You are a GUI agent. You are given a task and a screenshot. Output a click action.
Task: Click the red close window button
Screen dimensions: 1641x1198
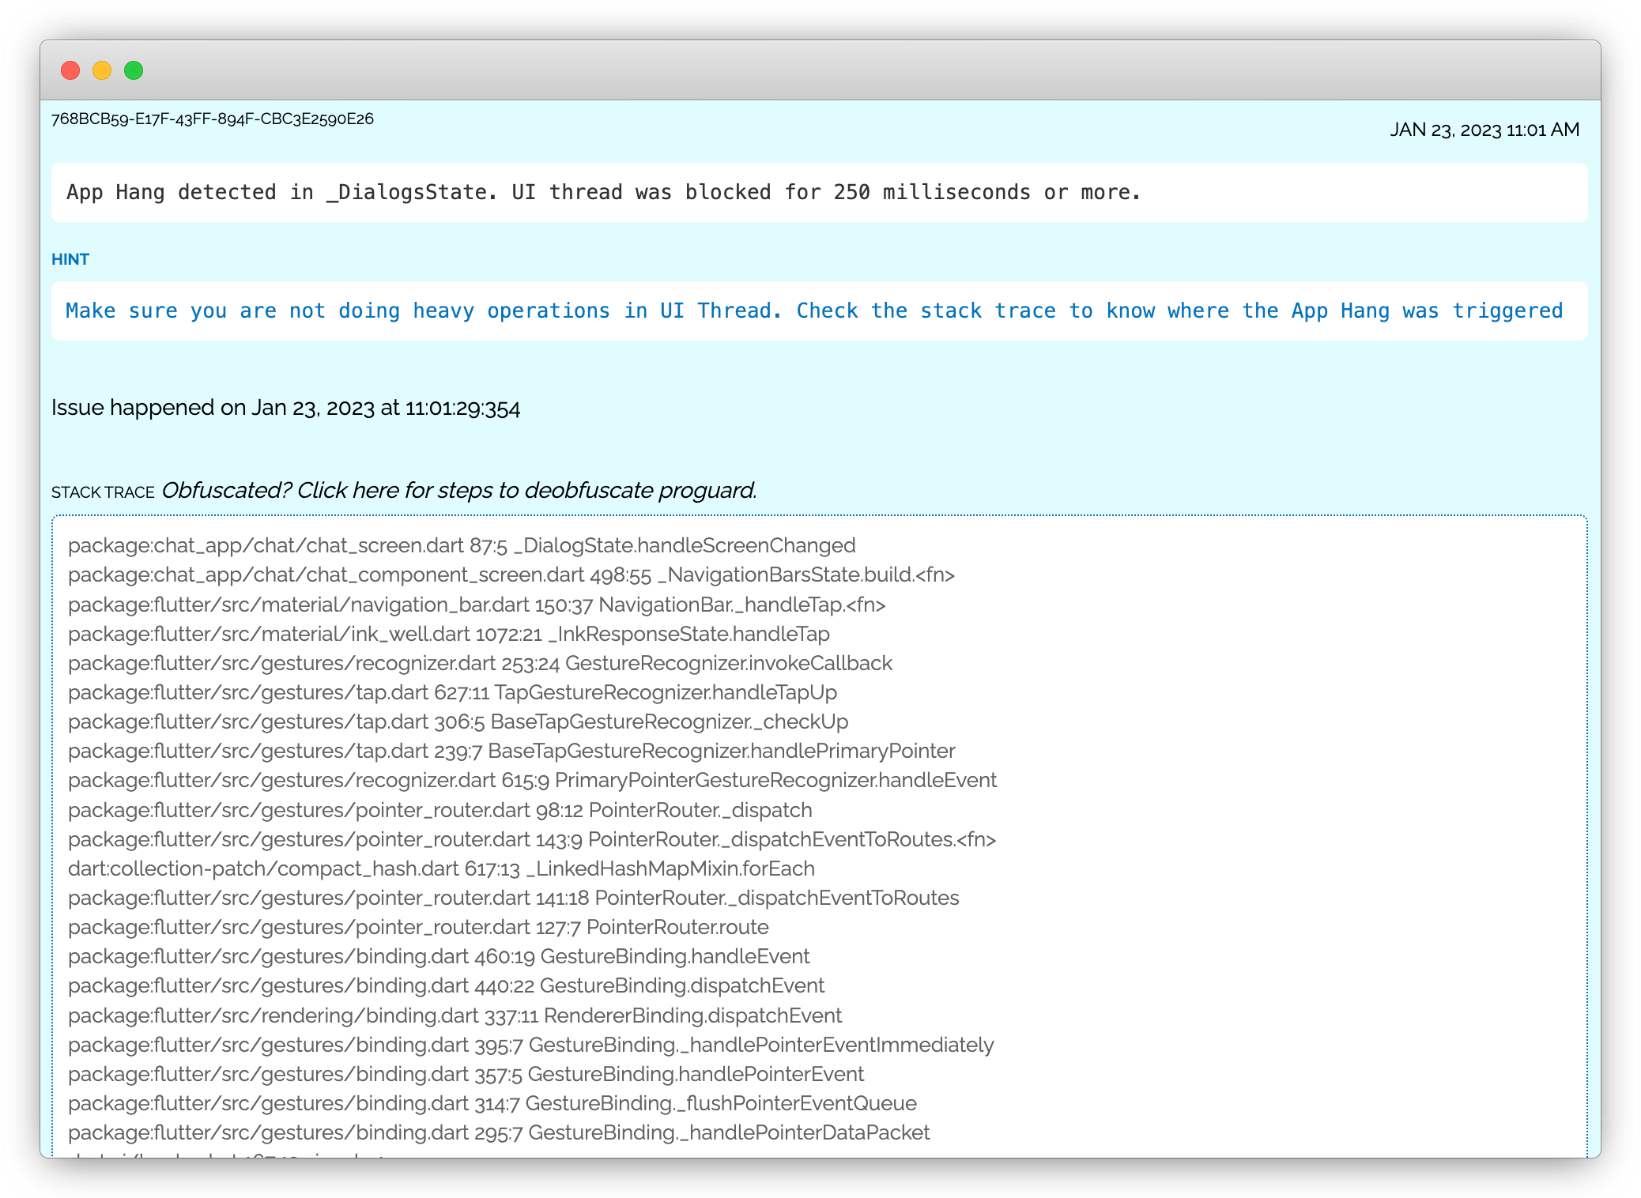click(70, 70)
